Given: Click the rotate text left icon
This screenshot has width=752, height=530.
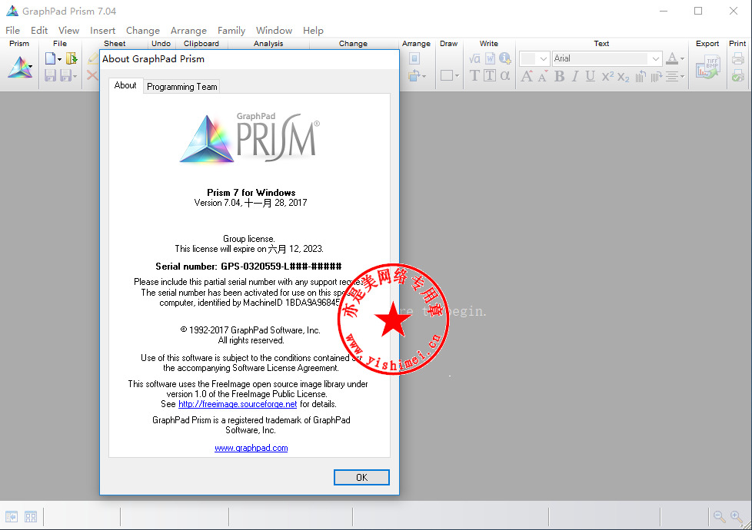Looking at the screenshot, I should tap(641, 76).
